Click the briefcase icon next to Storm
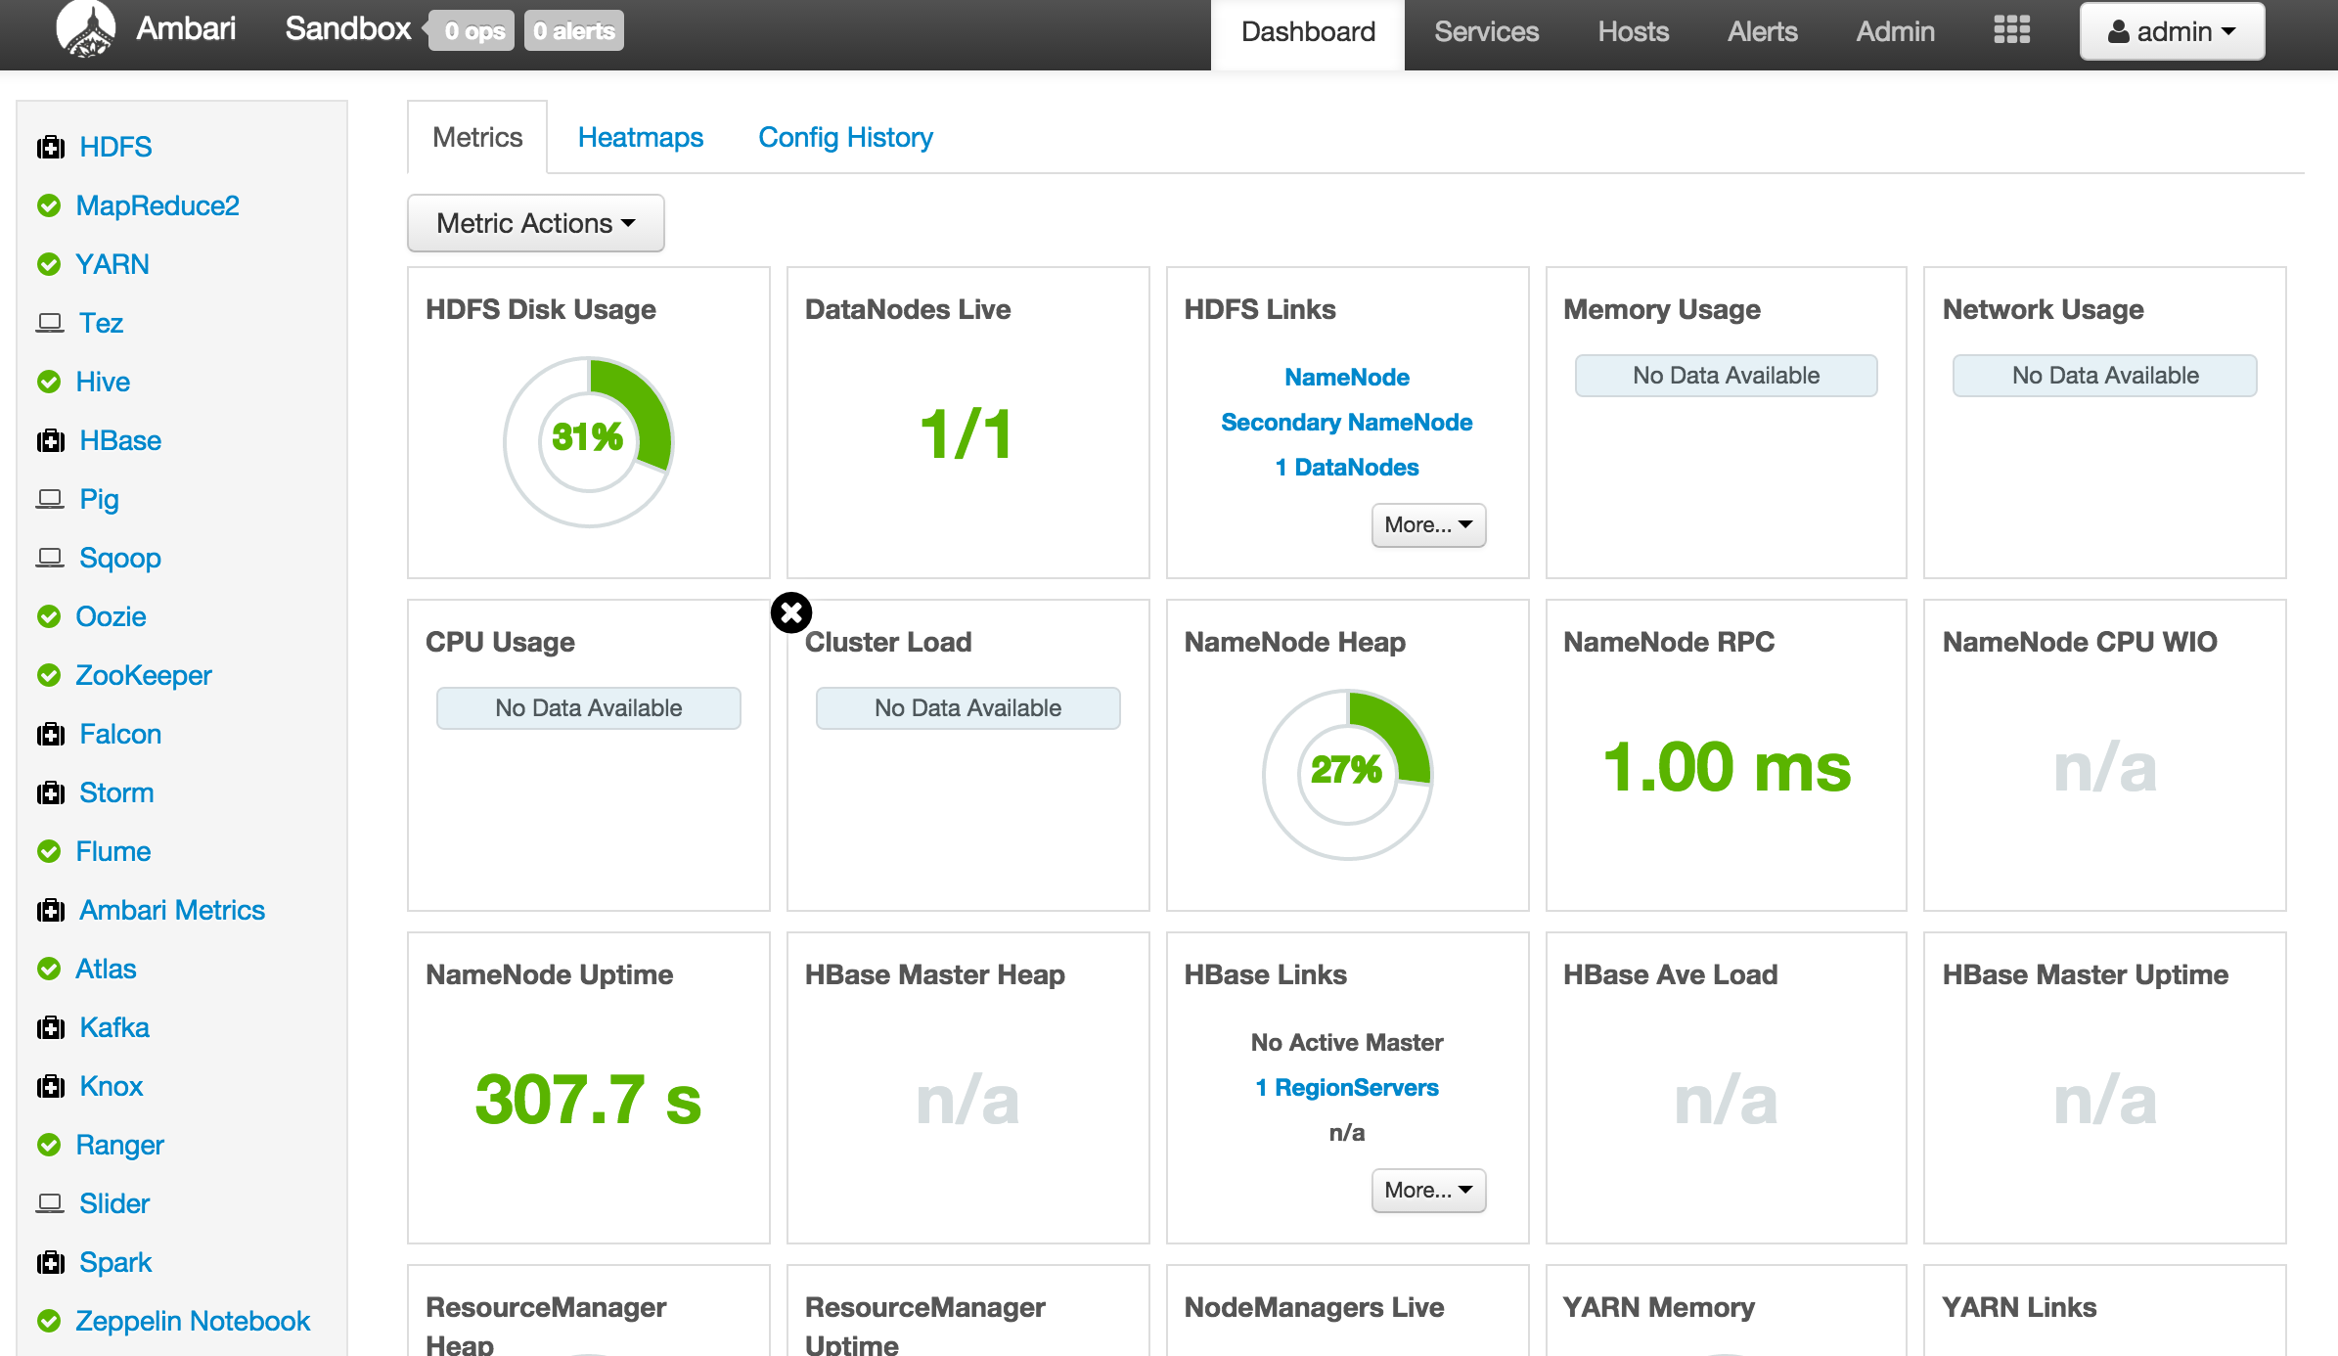This screenshot has width=2338, height=1356. coord(51,792)
